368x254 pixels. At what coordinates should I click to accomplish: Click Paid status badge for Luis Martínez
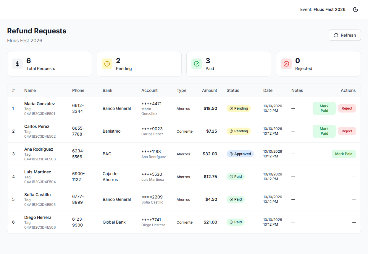point(235,177)
